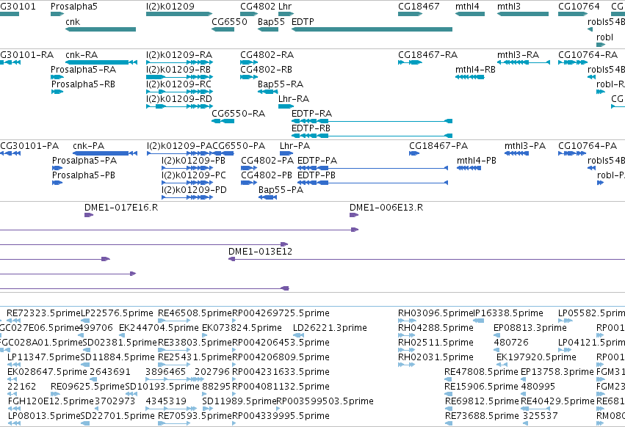Click the EDTP-PB protein label

point(317,175)
